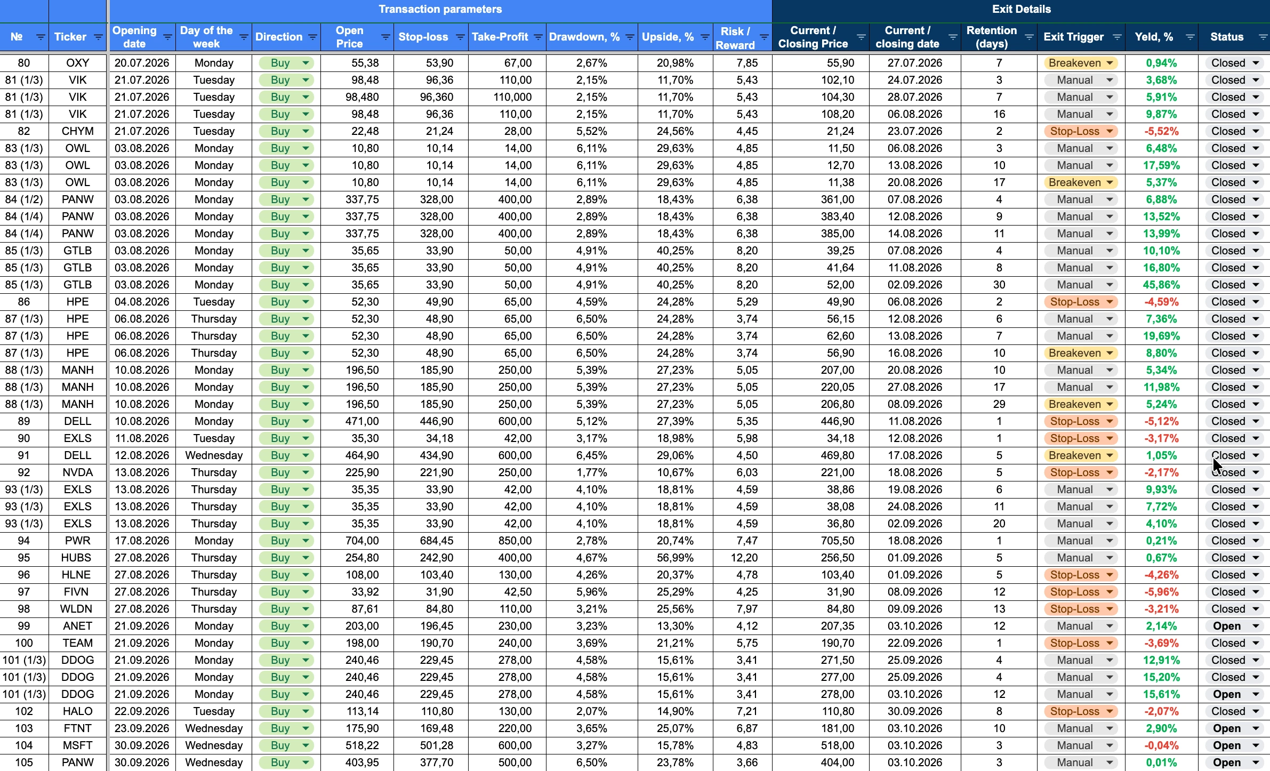Select Wednesday cell in row 91 DELL
The width and height of the screenshot is (1270, 771).
(214, 455)
